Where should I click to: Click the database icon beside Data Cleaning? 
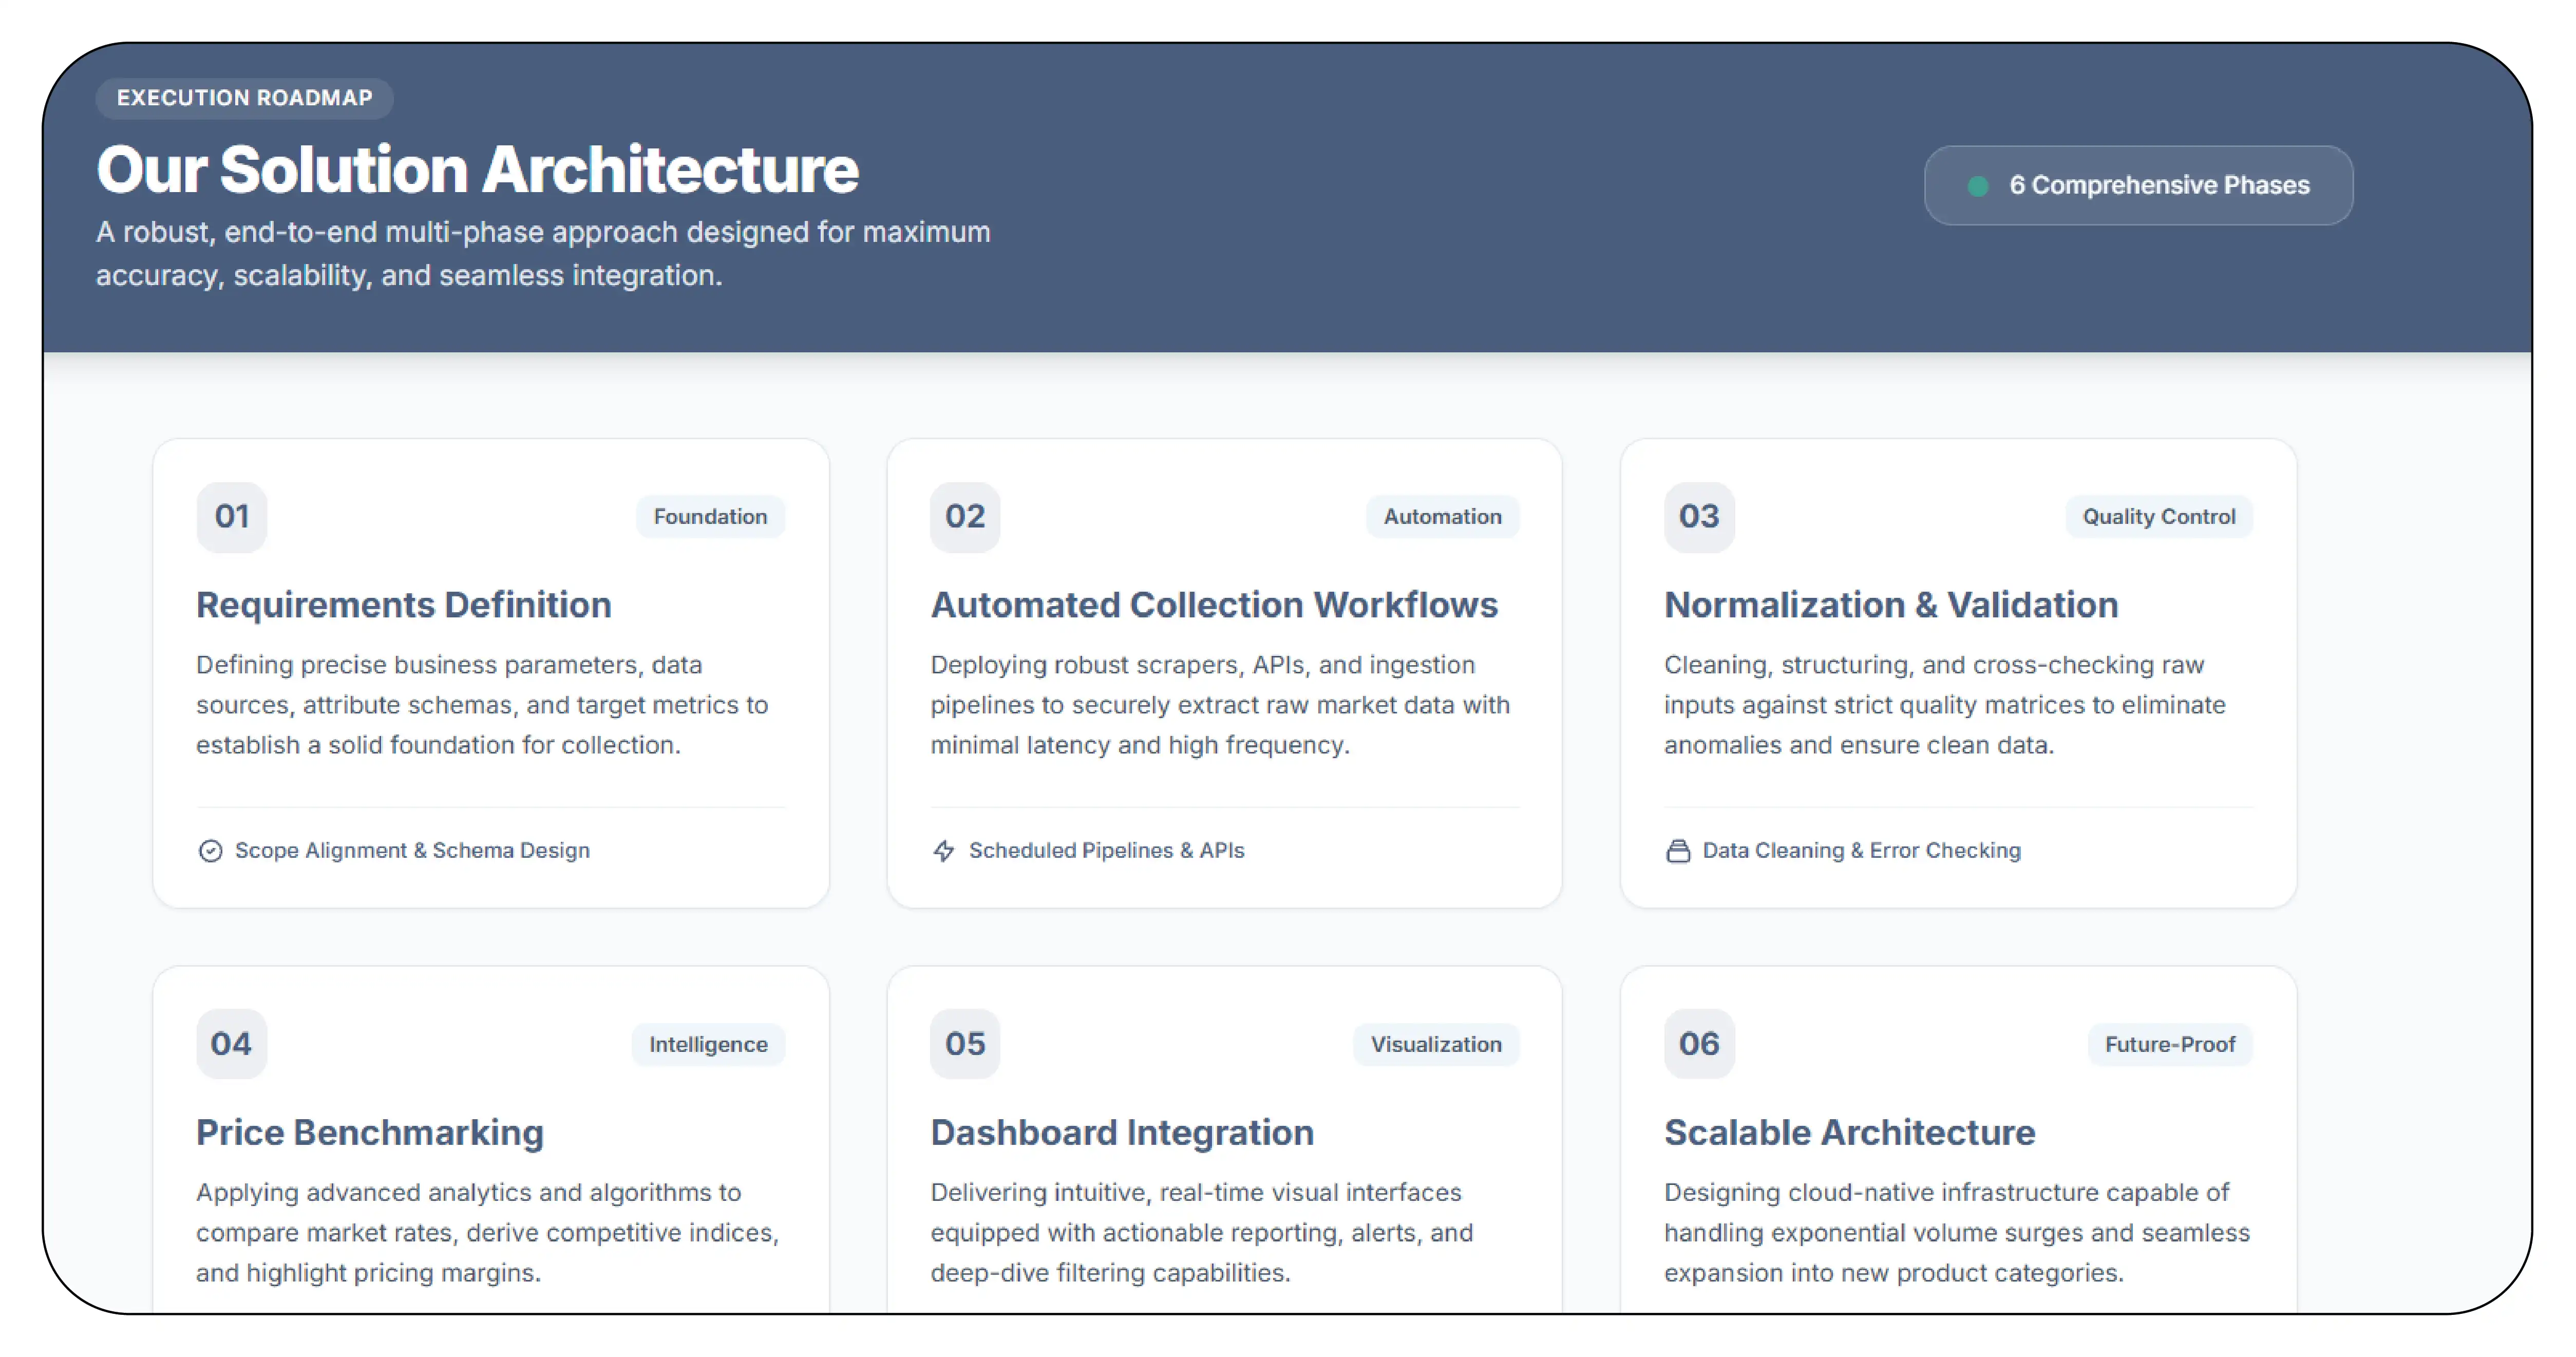1677,850
